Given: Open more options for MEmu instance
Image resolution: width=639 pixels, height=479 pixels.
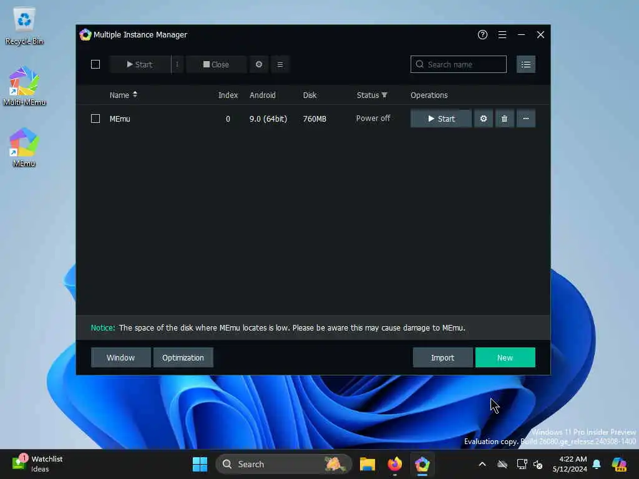Looking at the screenshot, I should point(525,119).
